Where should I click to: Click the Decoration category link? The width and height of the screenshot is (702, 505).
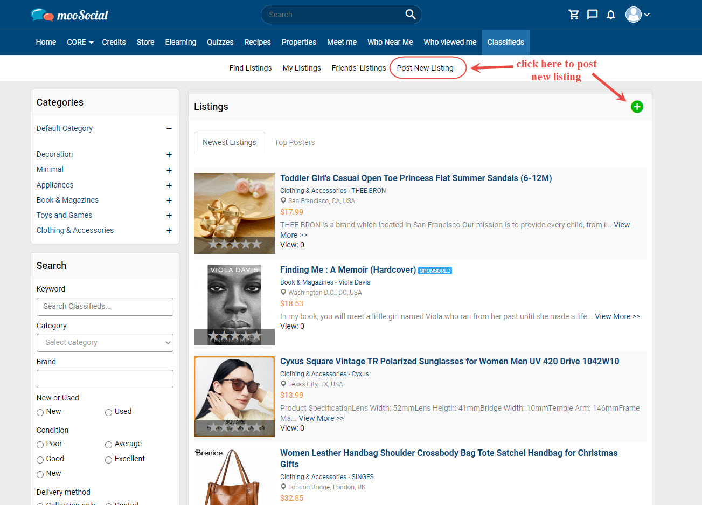pos(54,154)
